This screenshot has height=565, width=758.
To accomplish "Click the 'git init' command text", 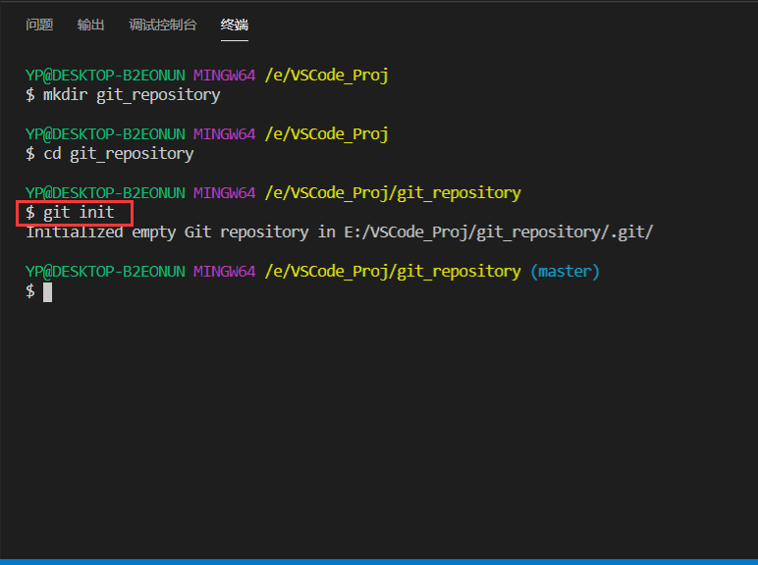I will tap(79, 212).
